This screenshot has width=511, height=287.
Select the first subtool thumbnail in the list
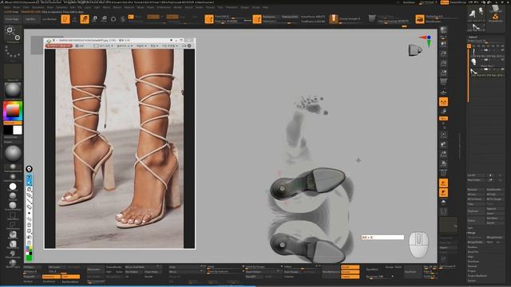(x=473, y=52)
